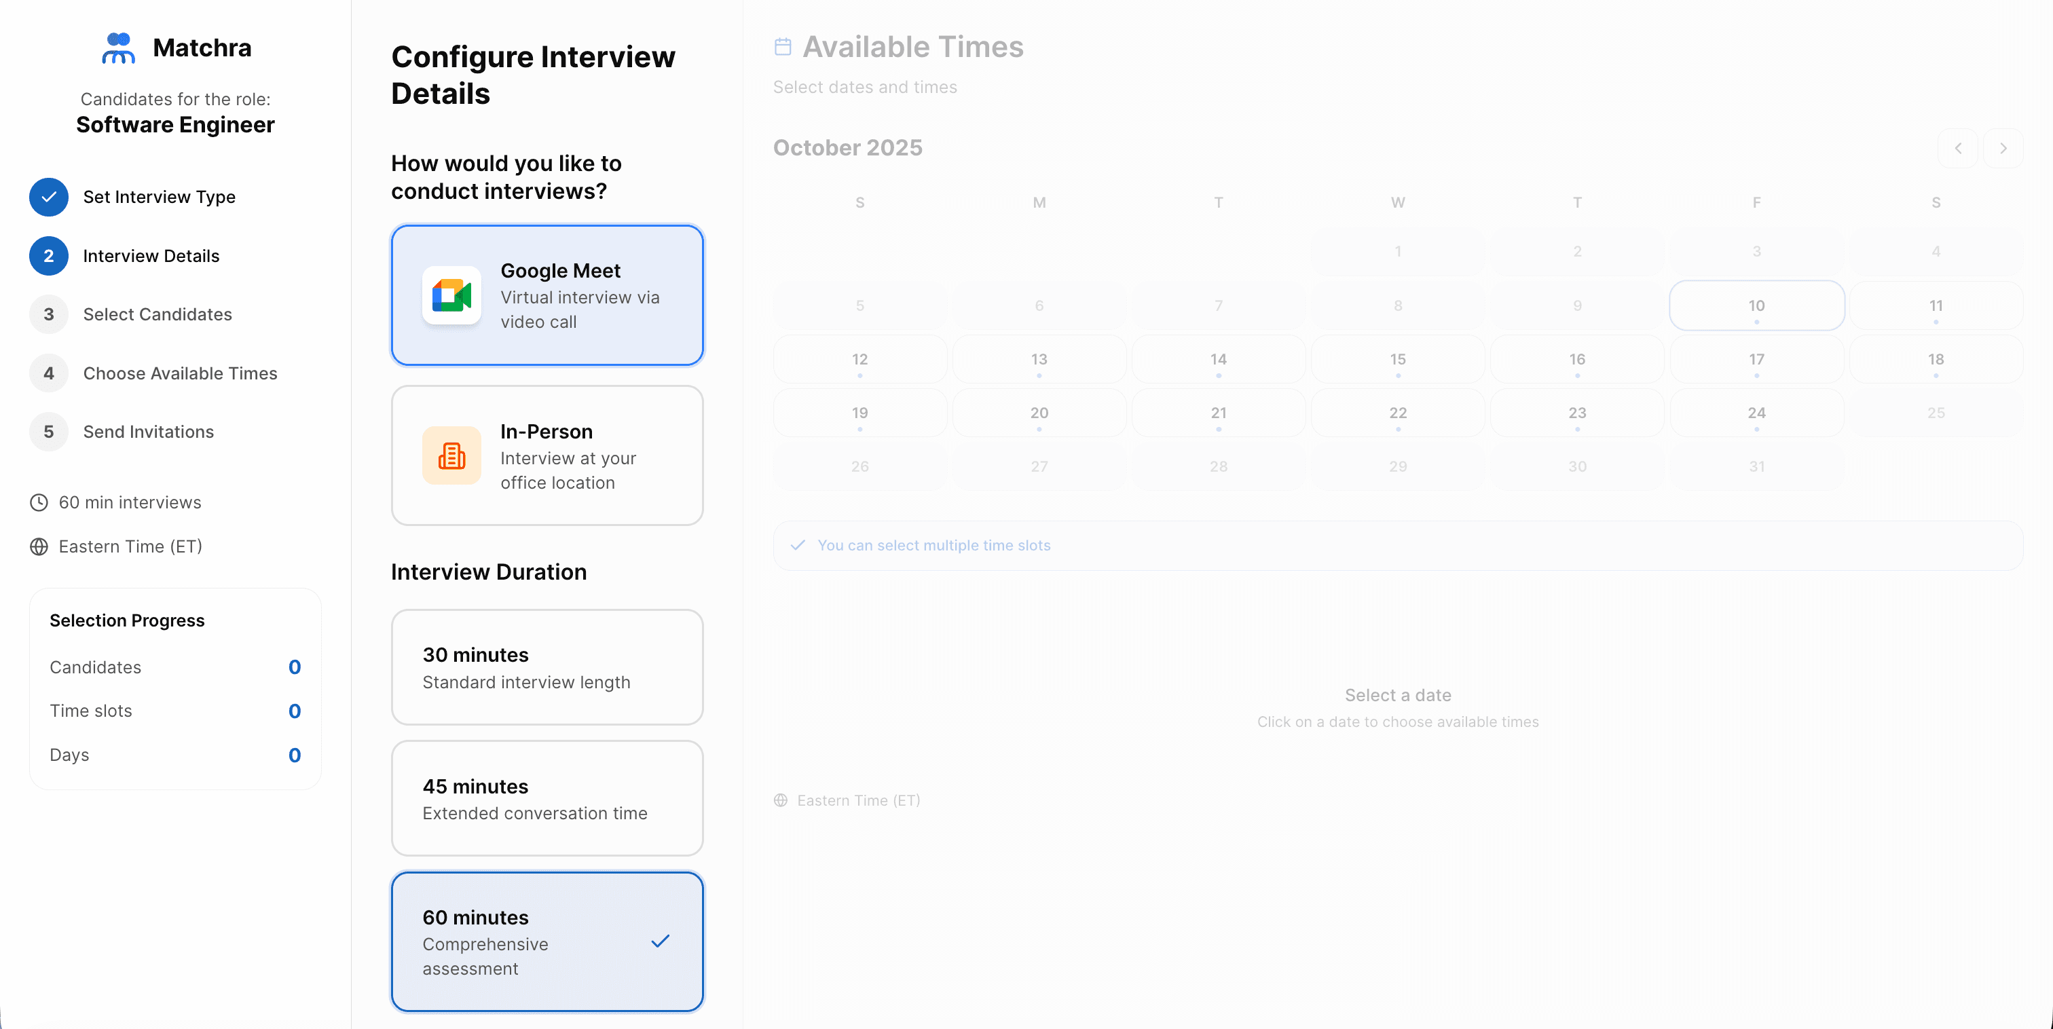Select Google Meet virtual interview card
This screenshot has height=1029, width=2053.
pos(547,296)
